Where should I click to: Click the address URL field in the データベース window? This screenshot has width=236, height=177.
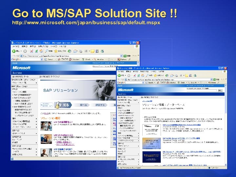[168, 79]
